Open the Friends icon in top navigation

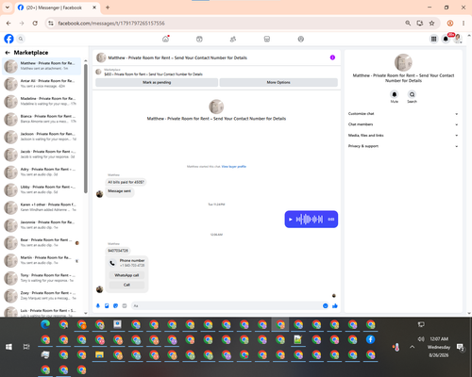coord(233,39)
